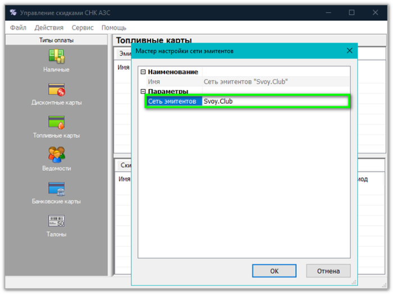
Task: Open the Действия menu
Action: [x=49, y=27]
